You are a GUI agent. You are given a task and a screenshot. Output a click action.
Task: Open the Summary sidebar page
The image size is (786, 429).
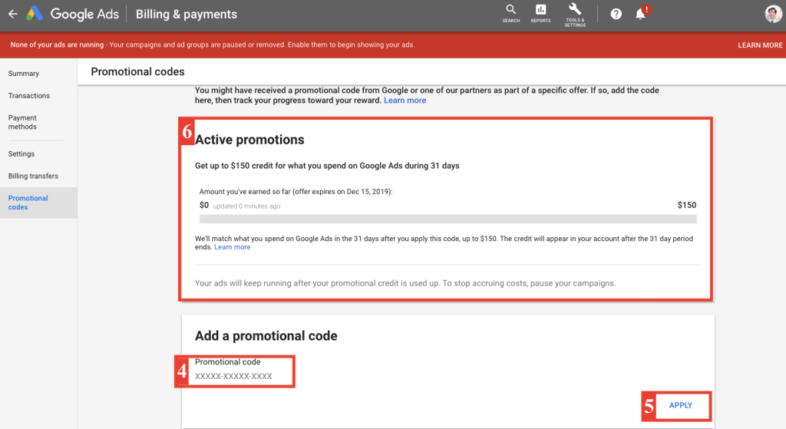24,73
